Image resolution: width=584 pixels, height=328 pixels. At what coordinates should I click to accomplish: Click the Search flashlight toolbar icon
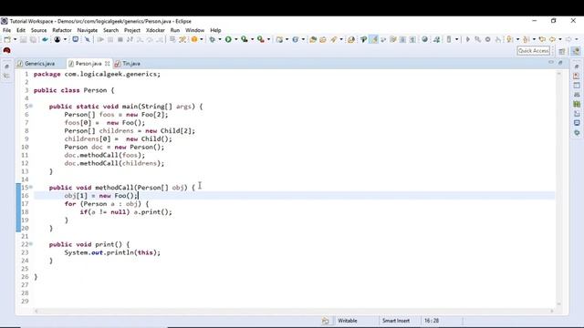point(333,39)
